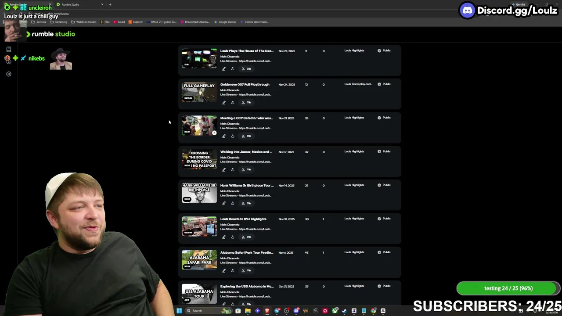
Task: Open File Explorer from the taskbar
Action: pyautogui.click(x=248, y=311)
